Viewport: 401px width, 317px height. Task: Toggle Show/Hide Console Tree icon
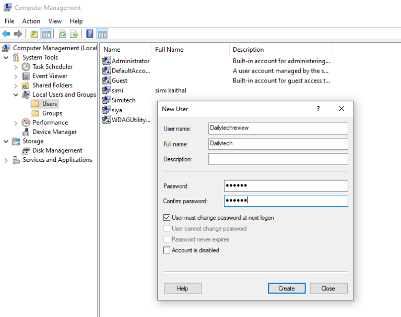46,34
